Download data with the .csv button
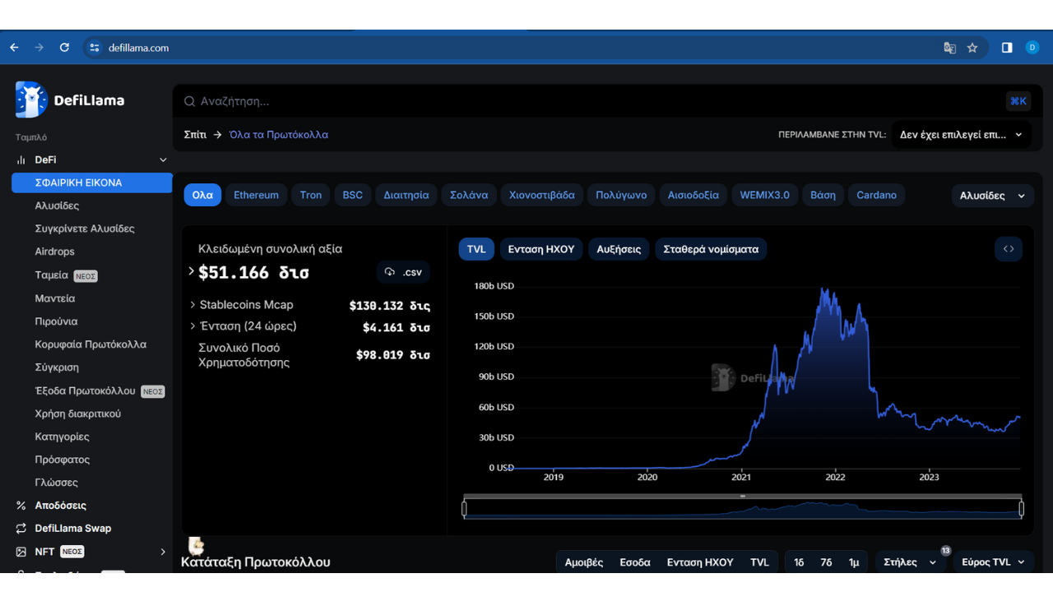The width and height of the screenshot is (1053, 592). coord(403,272)
